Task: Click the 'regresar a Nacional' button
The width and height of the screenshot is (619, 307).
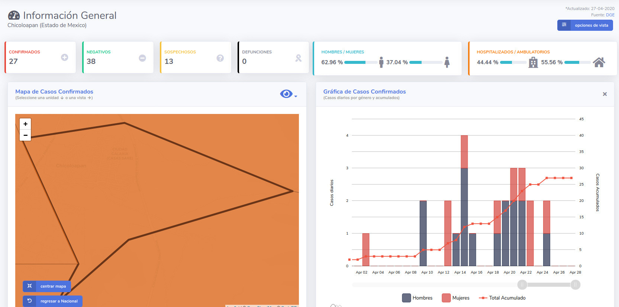Action: point(52,301)
